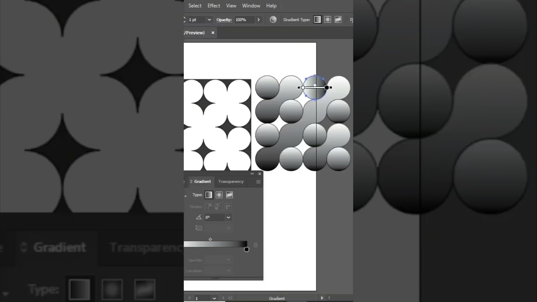This screenshot has height=302, width=537.
Task: Open the gradient angle dropdown
Action: point(228,217)
